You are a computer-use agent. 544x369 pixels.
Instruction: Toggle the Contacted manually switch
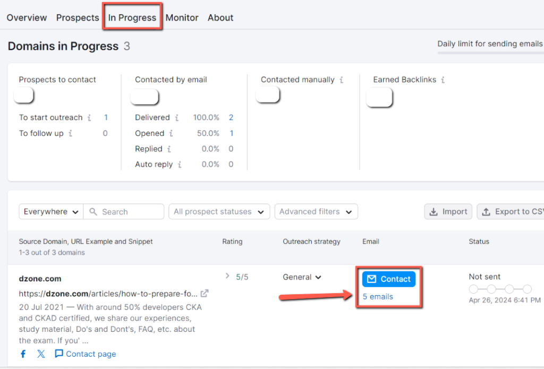(x=268, y=95)
